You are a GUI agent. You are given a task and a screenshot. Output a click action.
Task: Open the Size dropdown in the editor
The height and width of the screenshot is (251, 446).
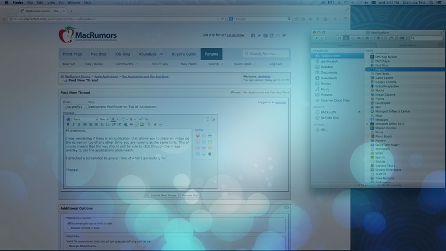click(104, 119)
